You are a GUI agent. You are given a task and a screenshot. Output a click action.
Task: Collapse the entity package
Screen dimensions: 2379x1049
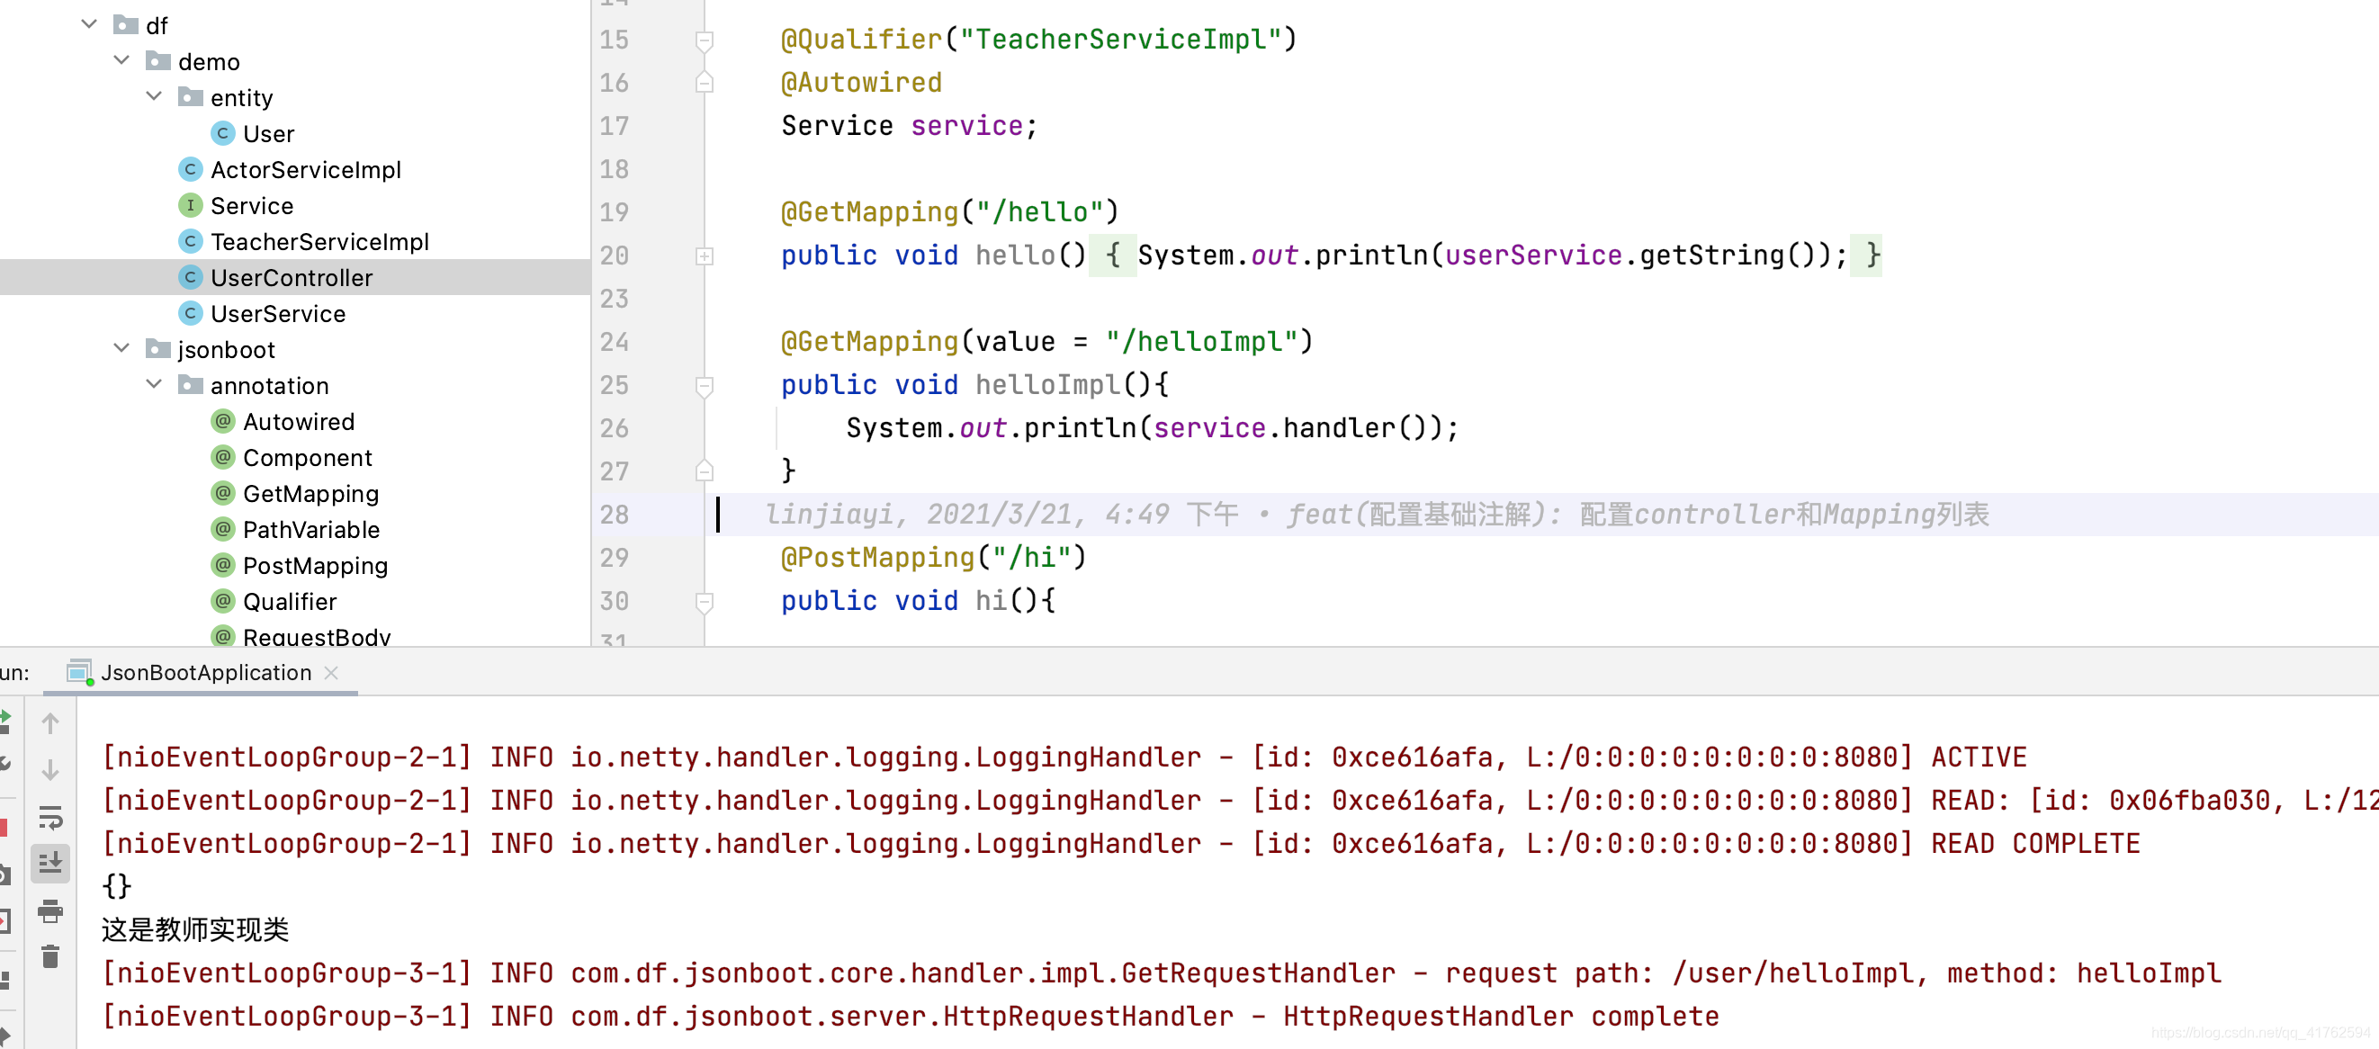pyautogui.click(x=154, y=96)
